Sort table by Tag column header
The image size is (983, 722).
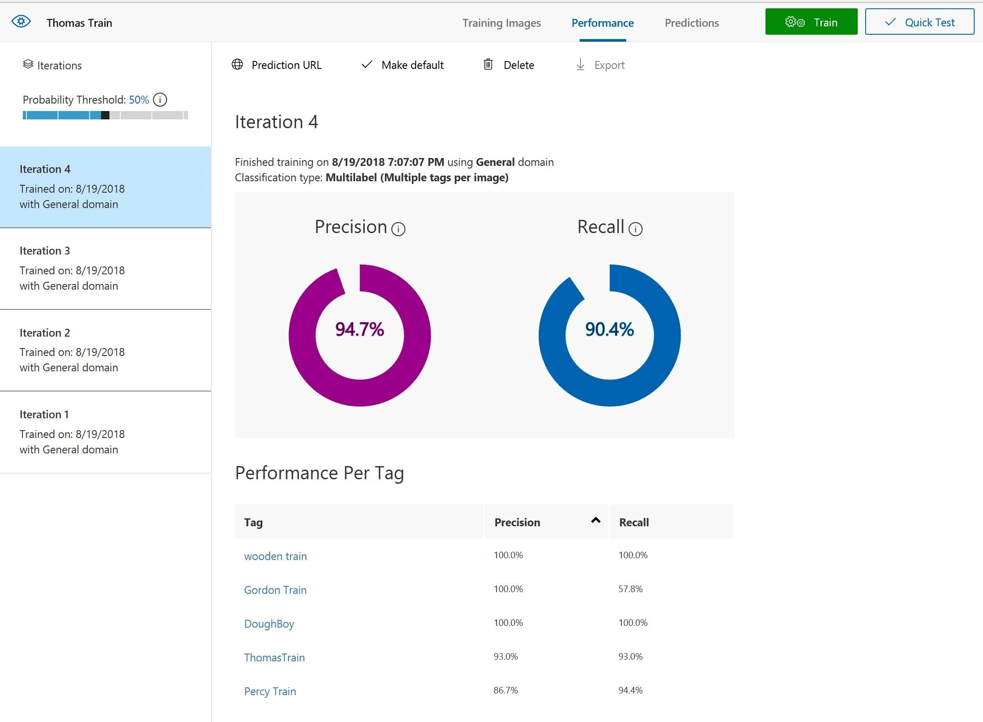(254, 522)
